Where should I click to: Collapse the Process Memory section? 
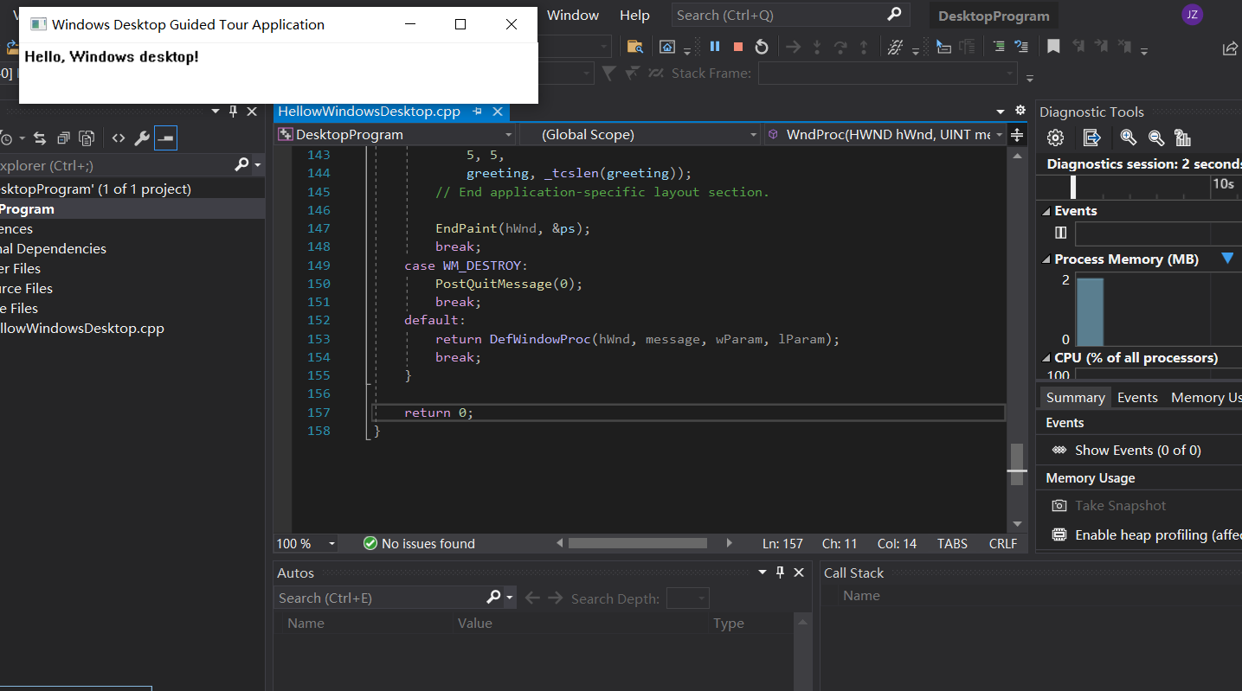click(x=1046, y=259)
